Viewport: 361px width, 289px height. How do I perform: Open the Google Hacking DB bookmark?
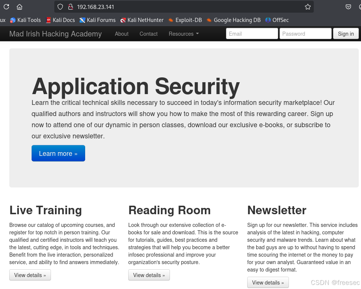(x=234, y=20)
